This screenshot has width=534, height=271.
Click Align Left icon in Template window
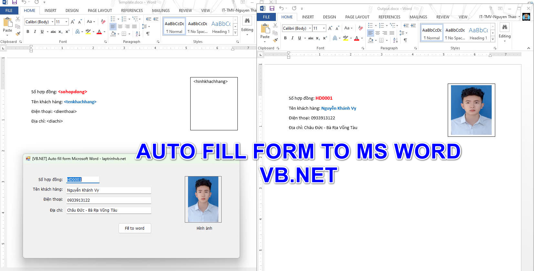[113, 26]
